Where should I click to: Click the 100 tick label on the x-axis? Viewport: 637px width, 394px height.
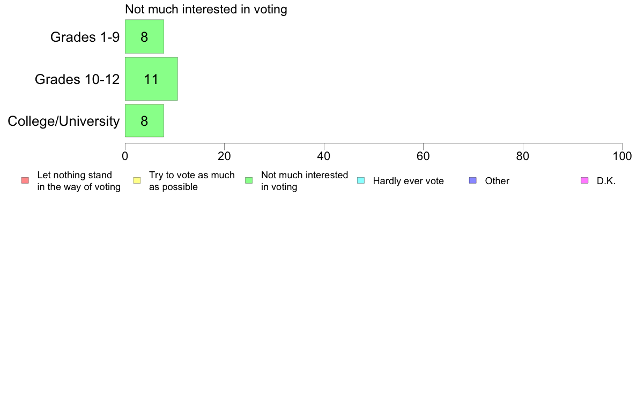622,156
